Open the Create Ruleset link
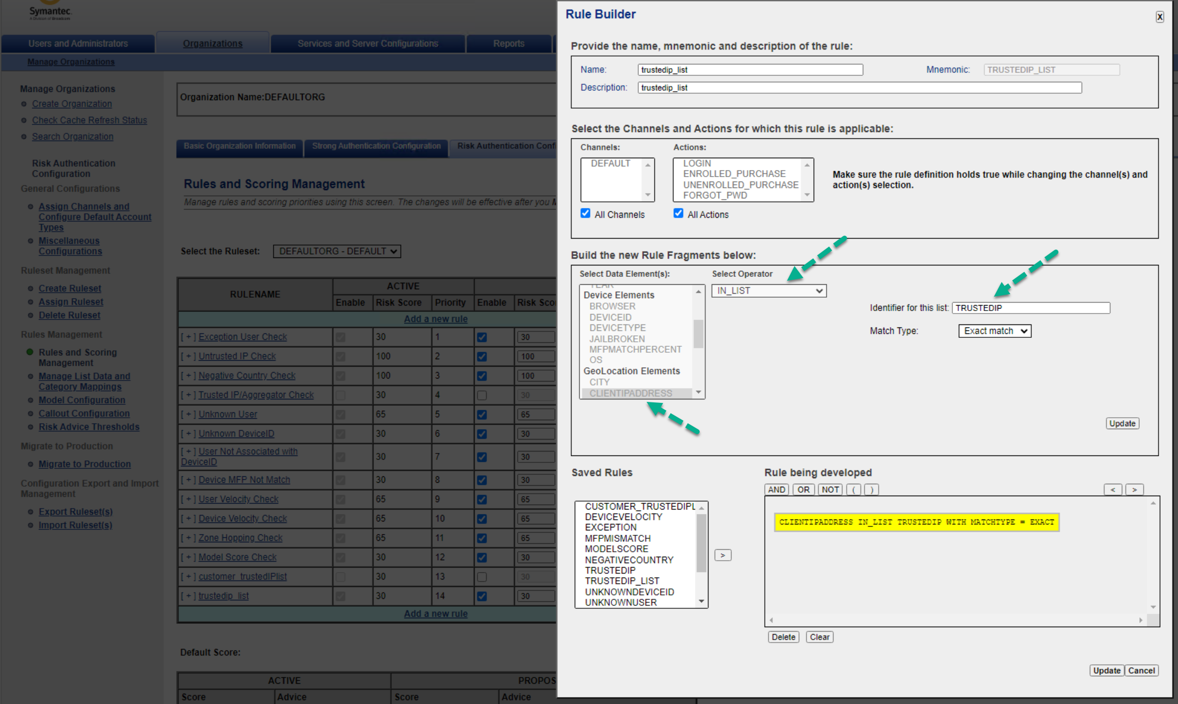 pyautogui.click(x=70, y=288)
